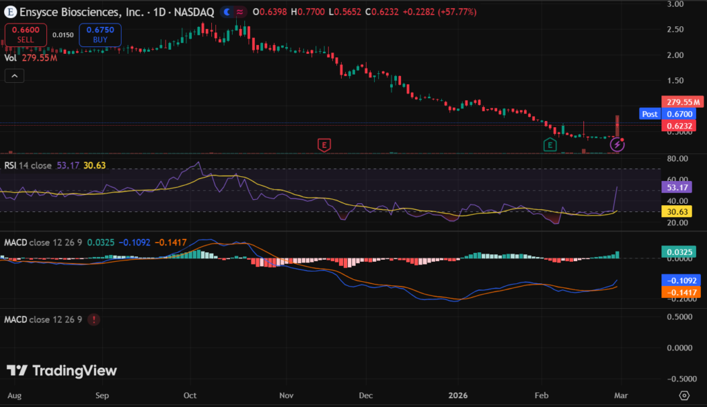Select the RSI 14 close indicator legend
Image resolution: width=707 pixels, height=407 pixels.
tap(28, 166)
